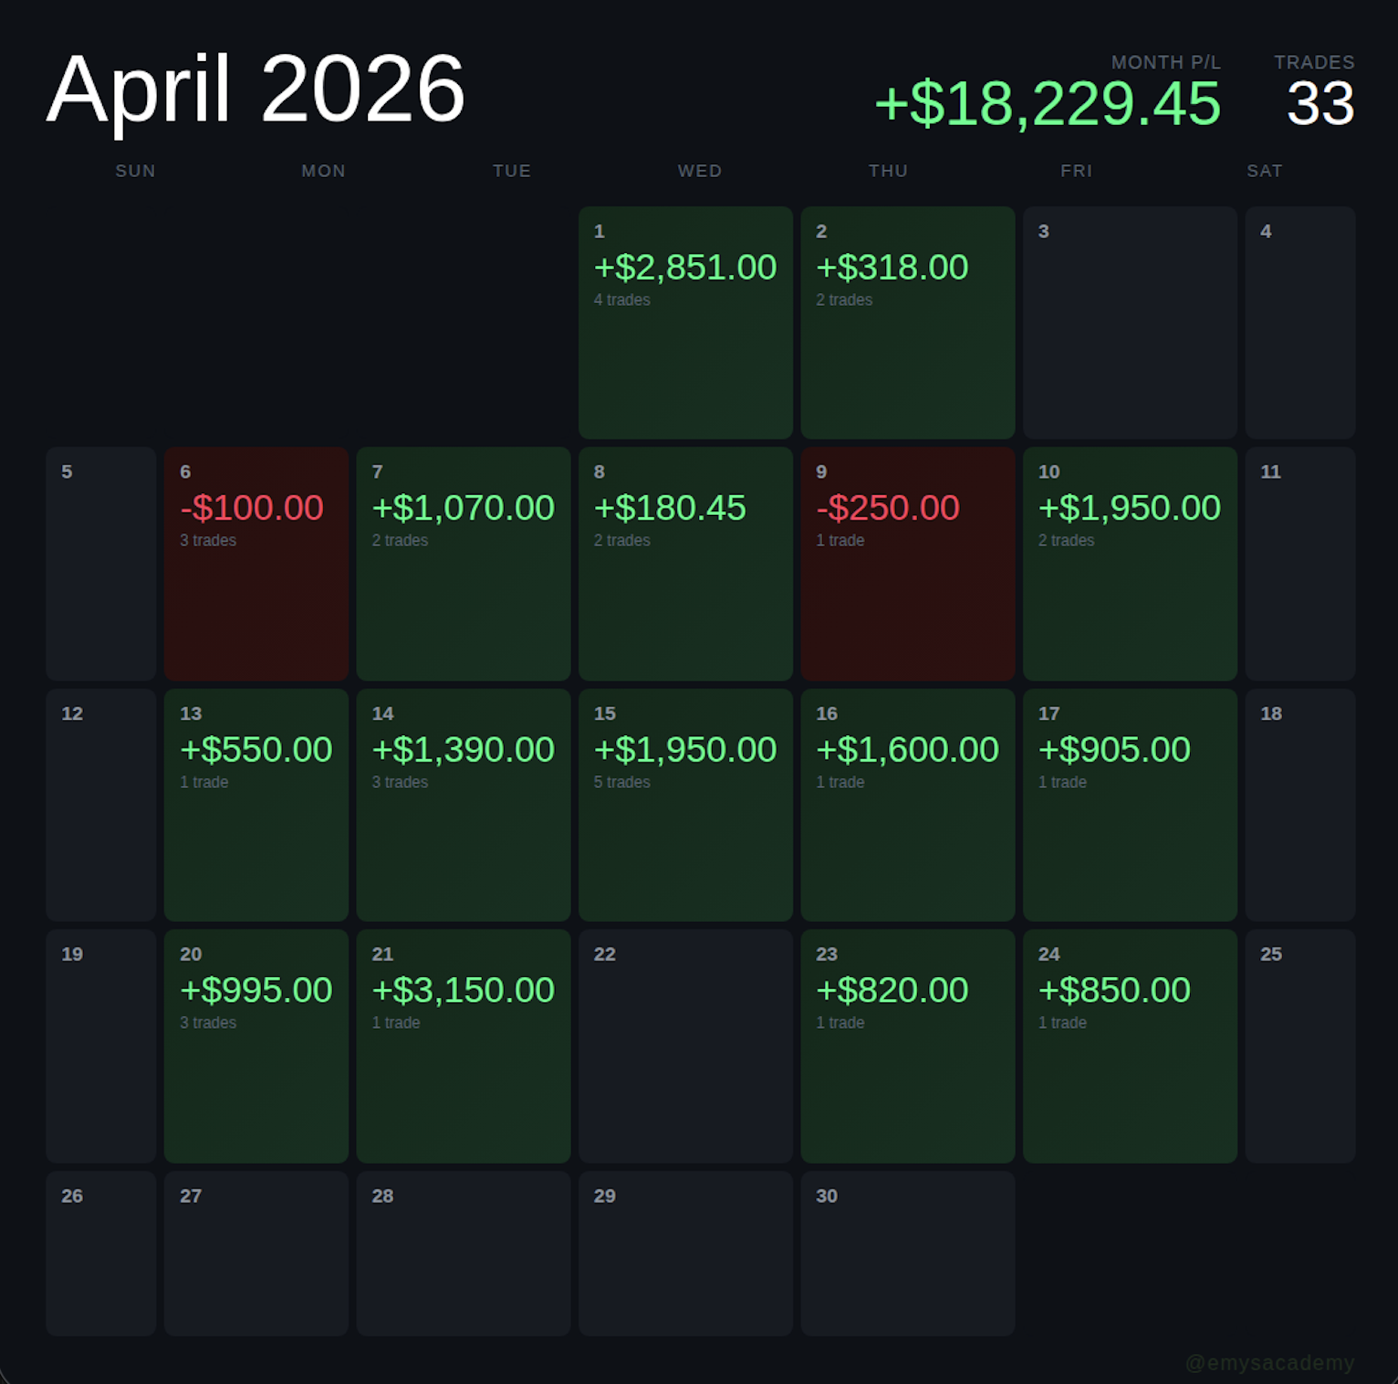
Task: Open April 10 with +$1,950.00
Action: pos(1130,563)
